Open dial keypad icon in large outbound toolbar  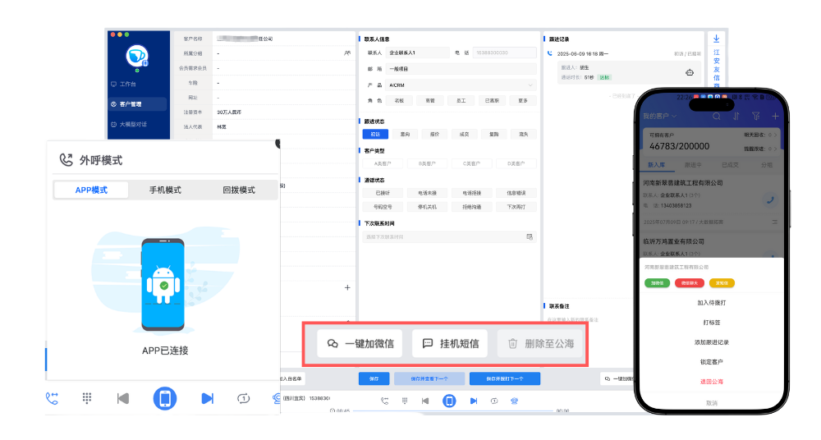coord(87,399)
